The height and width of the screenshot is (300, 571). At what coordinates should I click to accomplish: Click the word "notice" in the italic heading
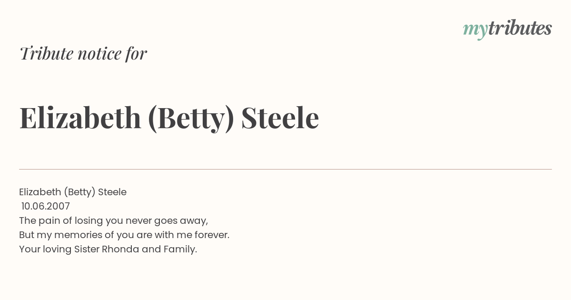point(99,54)
